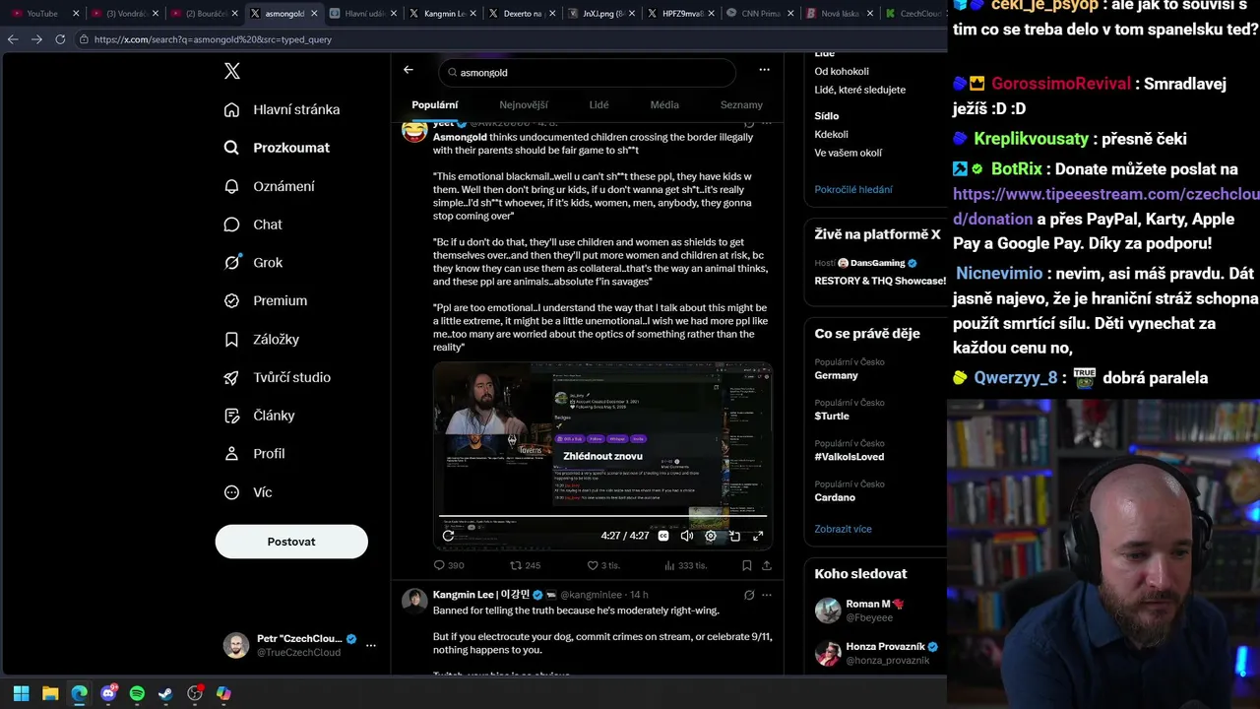Viewport: 1260px width, 709px height.
Task: Open Záložky bookmarks
Action: point(262,339)
